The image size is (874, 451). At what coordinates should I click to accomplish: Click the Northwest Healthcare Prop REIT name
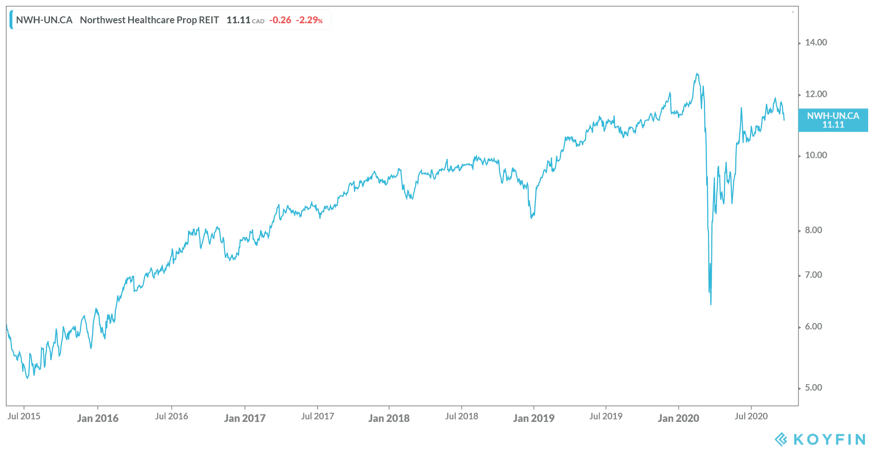[149, 20]
